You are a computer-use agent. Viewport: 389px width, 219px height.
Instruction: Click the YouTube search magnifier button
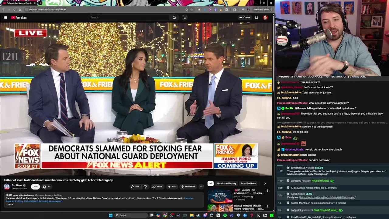pyautogui.click(x=174, y=17)
